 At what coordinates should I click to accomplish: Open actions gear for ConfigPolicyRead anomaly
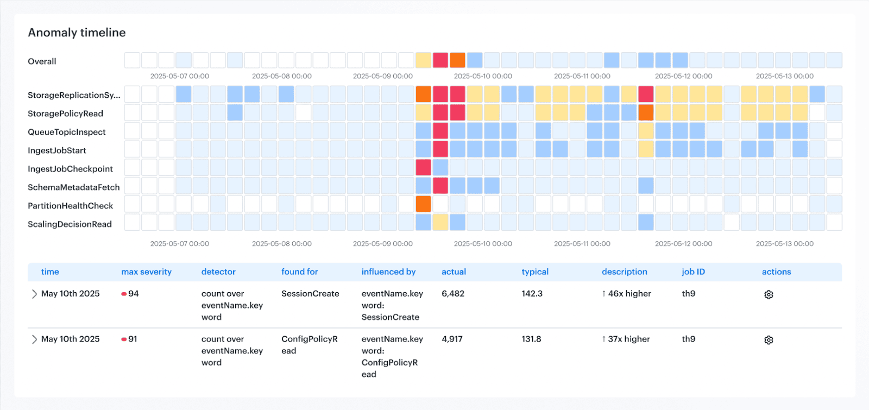pos(769,340)
